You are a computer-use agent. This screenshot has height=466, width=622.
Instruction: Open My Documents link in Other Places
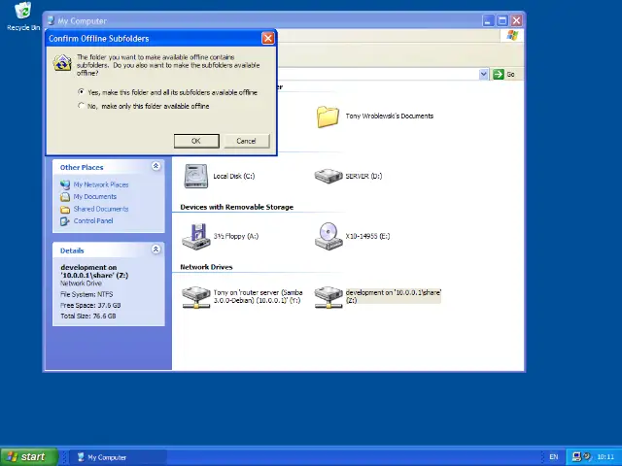(95, 197)
